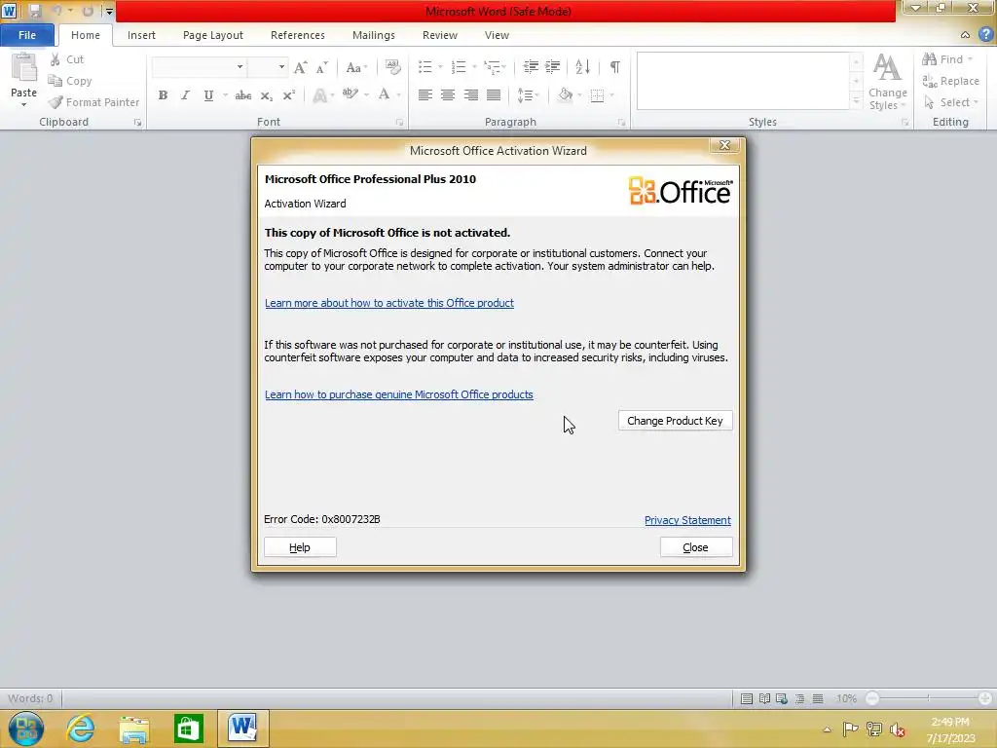
Task: Expand the Paste options arrow
Action: [x=24, y=103]
